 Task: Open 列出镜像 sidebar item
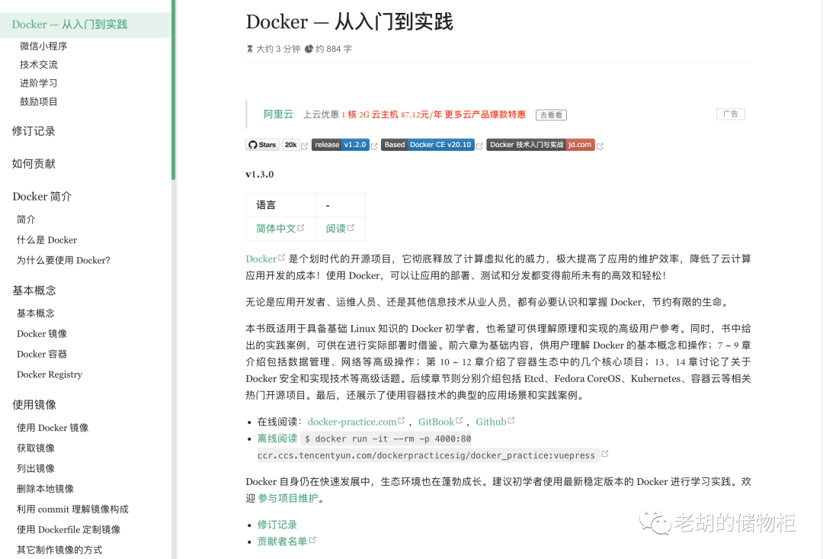36,469
